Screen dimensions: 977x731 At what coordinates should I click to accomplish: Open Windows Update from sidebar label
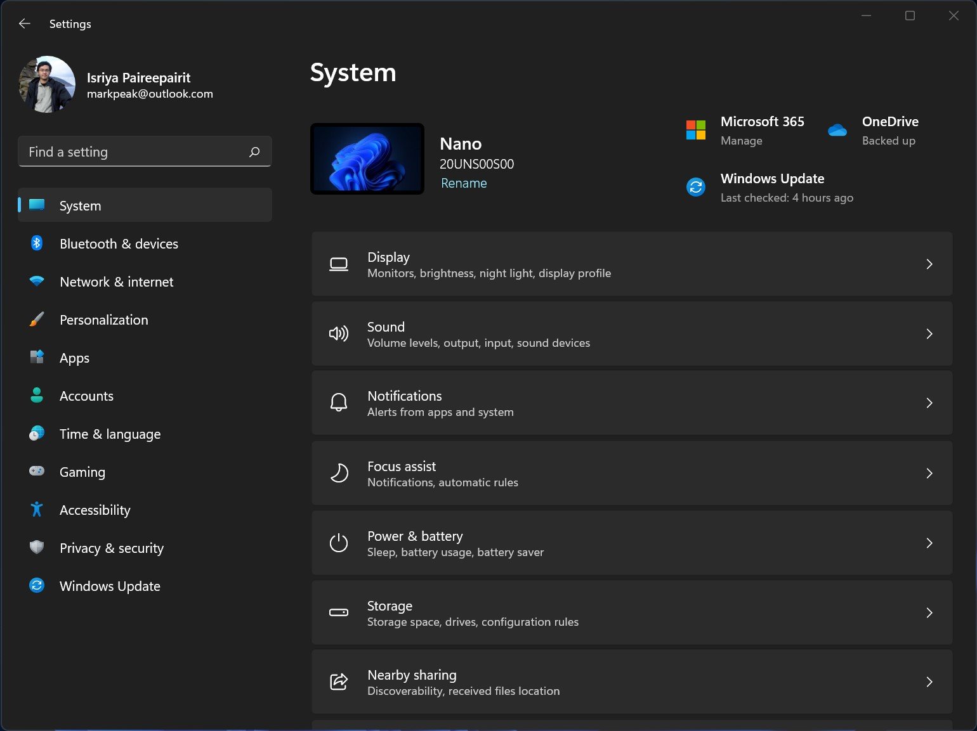[110, 586]
